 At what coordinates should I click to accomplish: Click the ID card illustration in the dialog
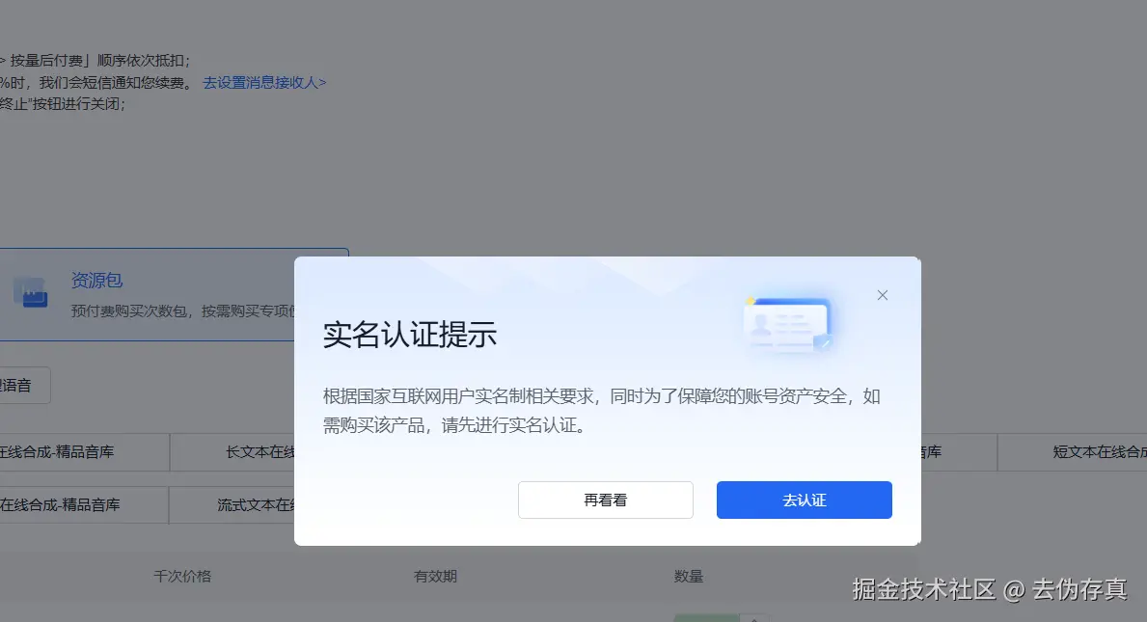[x=788, y=326]
